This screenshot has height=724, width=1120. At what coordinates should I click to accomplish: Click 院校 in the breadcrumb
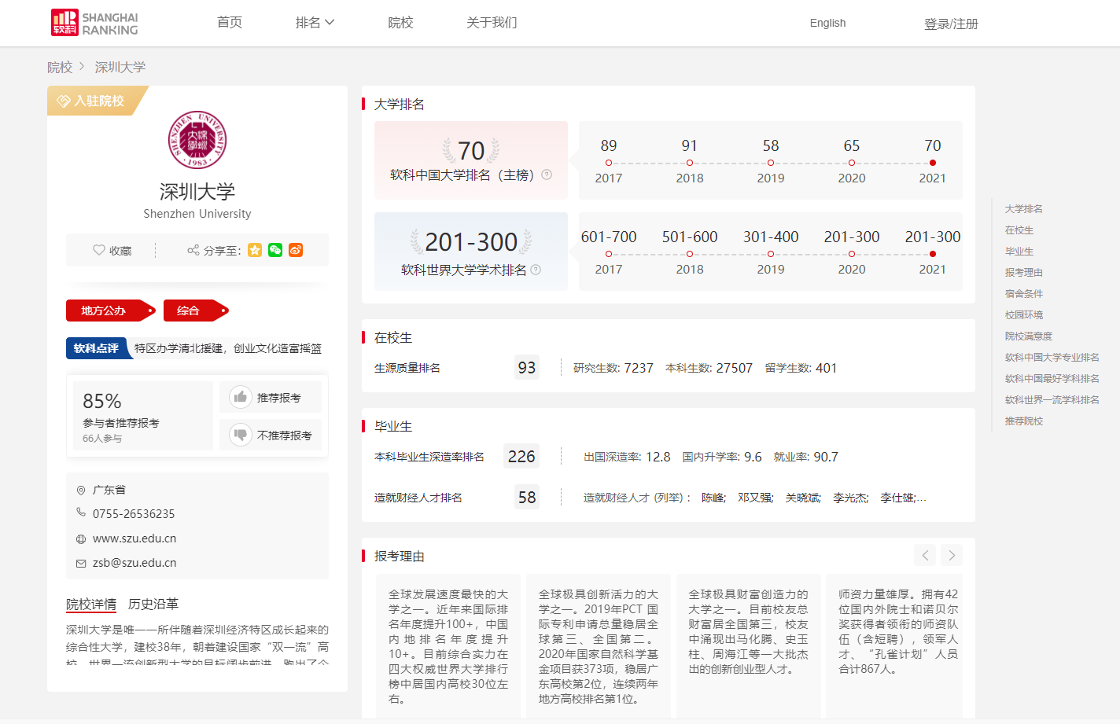pos(60,68)
